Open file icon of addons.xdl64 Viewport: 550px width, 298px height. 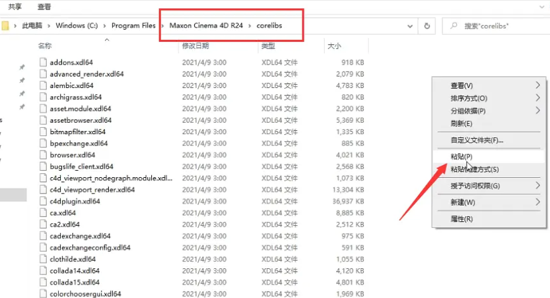43,63
